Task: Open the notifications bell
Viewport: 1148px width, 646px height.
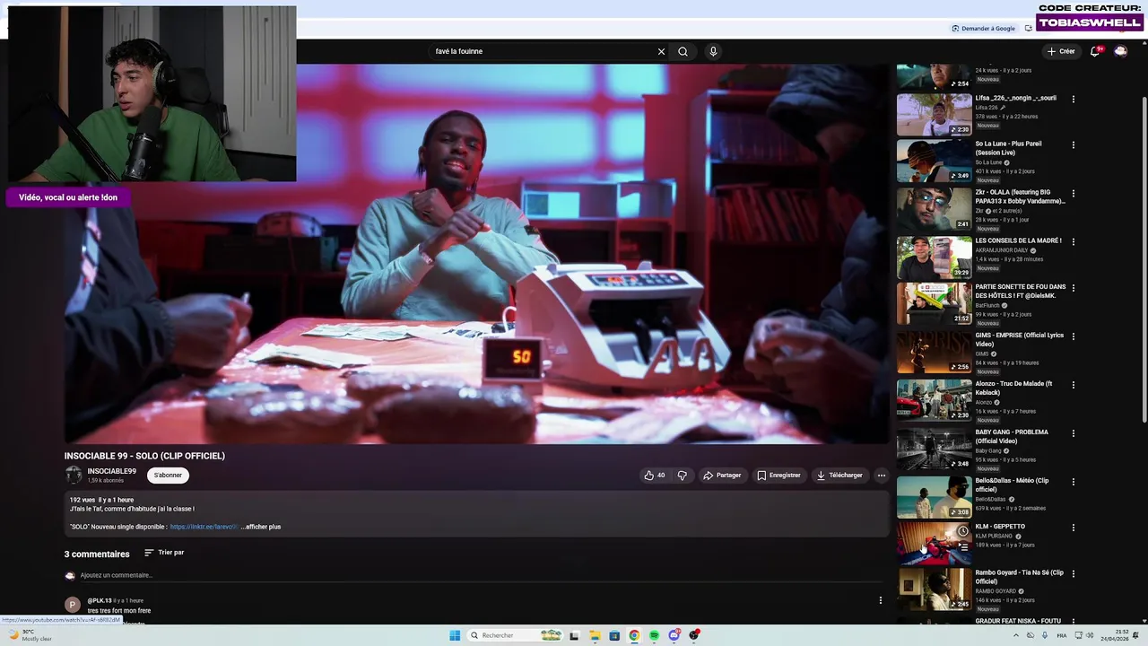Action: (1094, 51)
